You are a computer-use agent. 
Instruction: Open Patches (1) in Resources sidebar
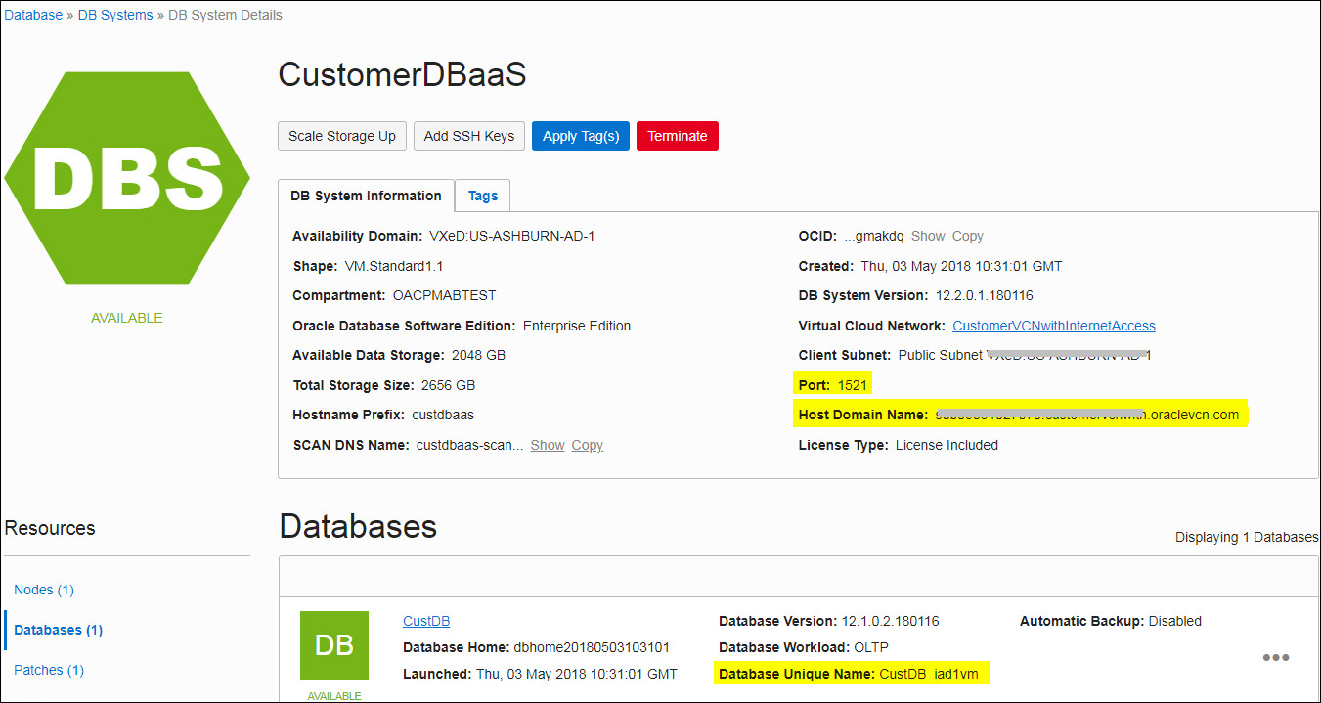[x=48, y=670]
